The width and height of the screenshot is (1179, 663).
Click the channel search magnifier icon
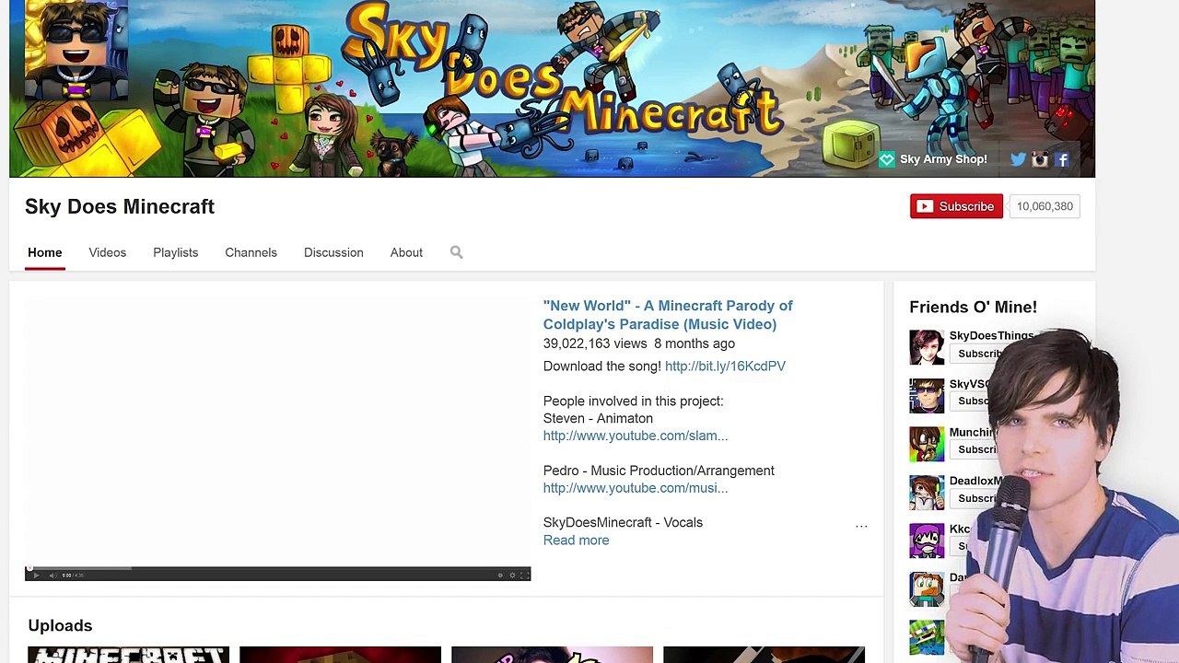[456, 251]
